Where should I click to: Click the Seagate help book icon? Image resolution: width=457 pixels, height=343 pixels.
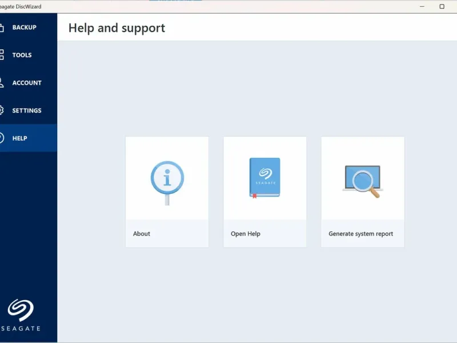(x=264, y=178)
